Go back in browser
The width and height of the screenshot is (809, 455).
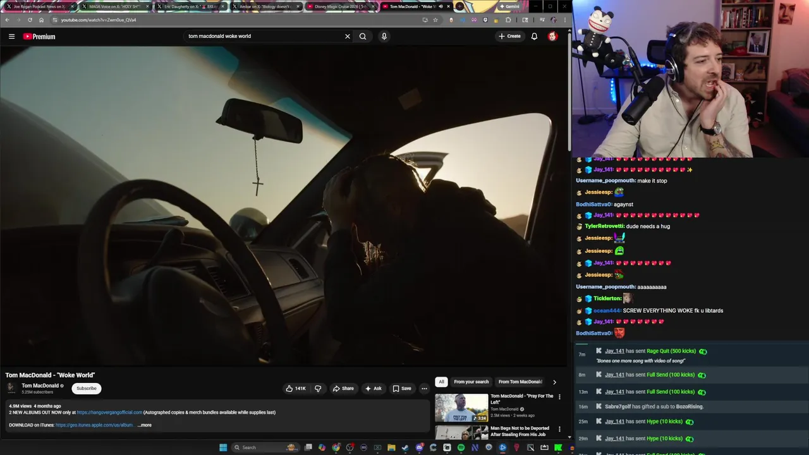(x=7, y=20)
